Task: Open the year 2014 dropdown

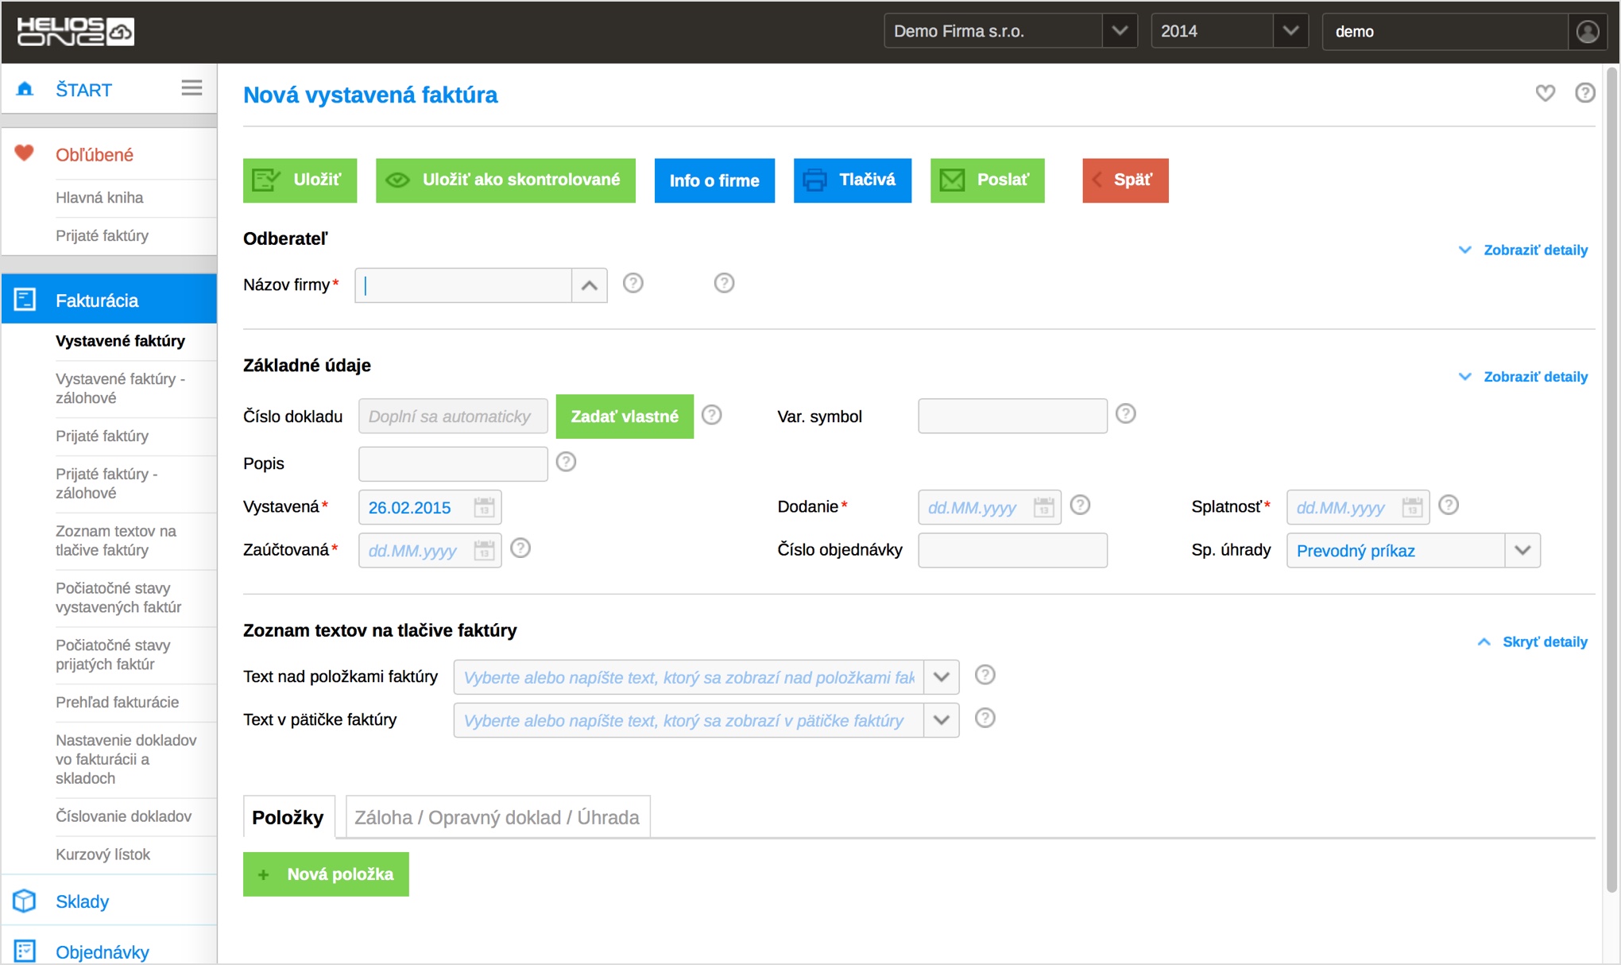Action: click(1290, 31)
